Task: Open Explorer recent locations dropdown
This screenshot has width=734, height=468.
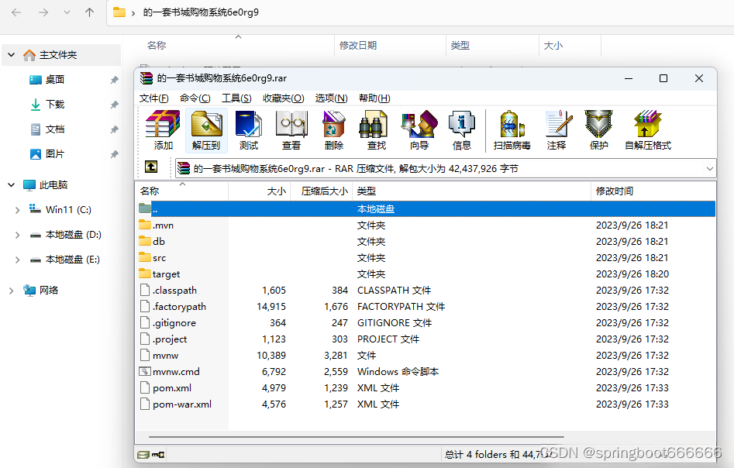Action: tap(67, 12)
